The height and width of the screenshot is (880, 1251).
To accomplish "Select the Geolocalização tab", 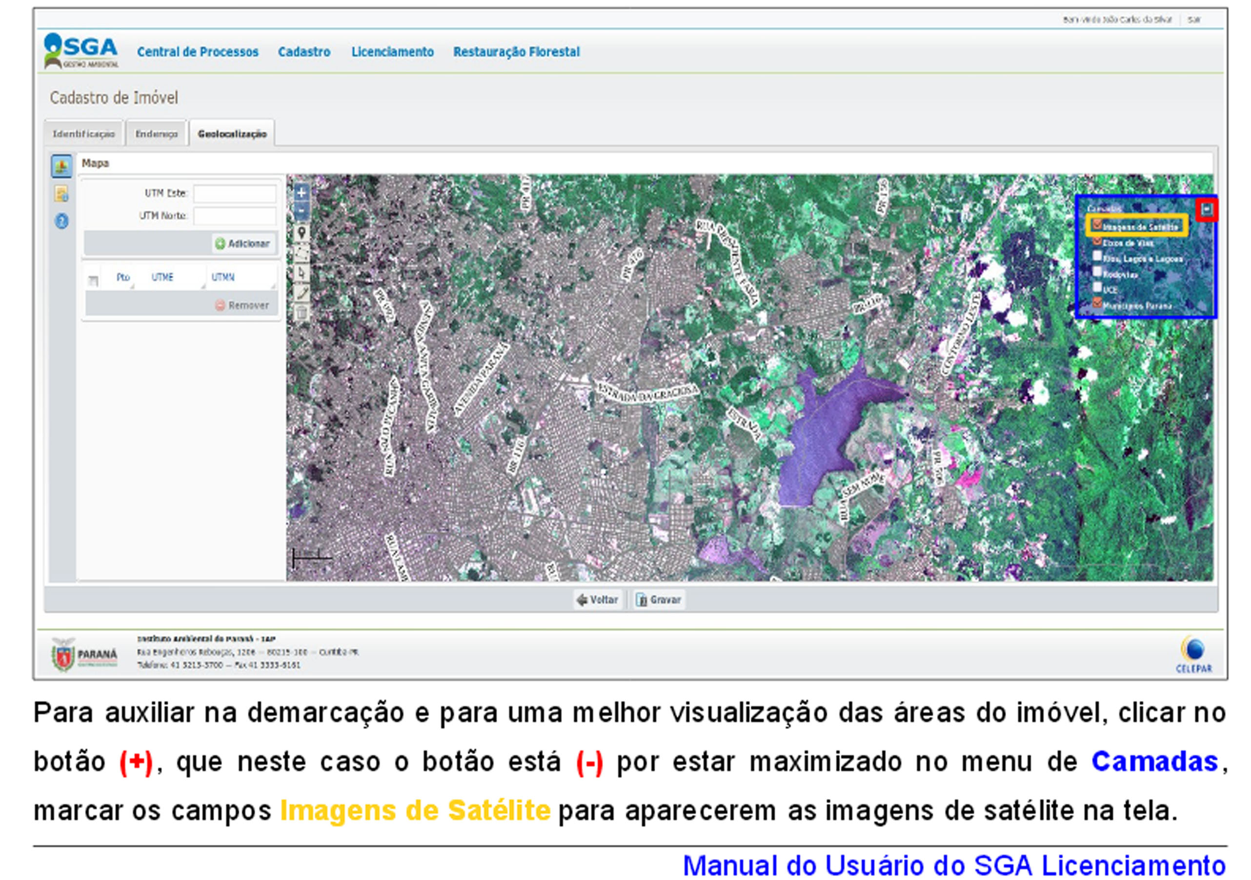I will click(x=232, y=134).
